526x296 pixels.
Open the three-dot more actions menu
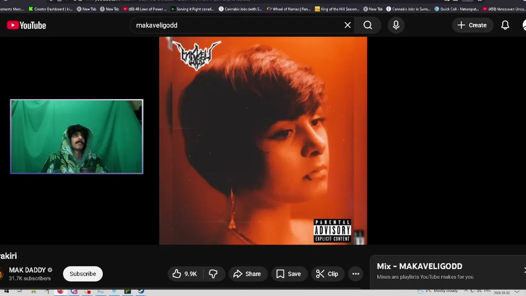(x=356, y=274)
